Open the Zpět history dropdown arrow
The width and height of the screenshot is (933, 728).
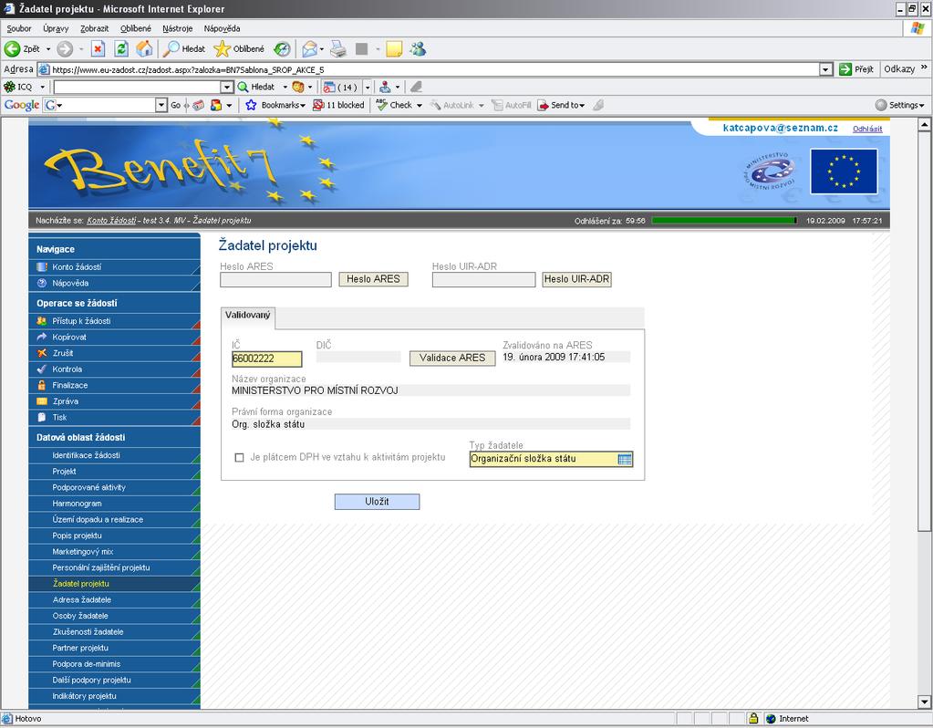[48, 49]
